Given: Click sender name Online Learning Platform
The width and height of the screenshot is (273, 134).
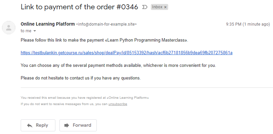Looking at the screenshot, I should click(48, 24).
